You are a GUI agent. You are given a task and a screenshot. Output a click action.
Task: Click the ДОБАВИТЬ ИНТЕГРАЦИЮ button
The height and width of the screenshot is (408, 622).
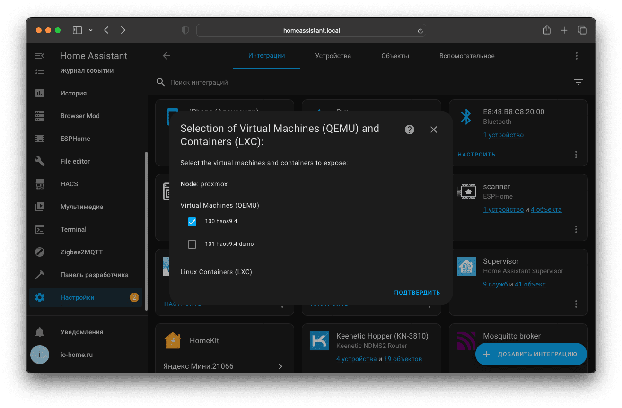point(531,354)
